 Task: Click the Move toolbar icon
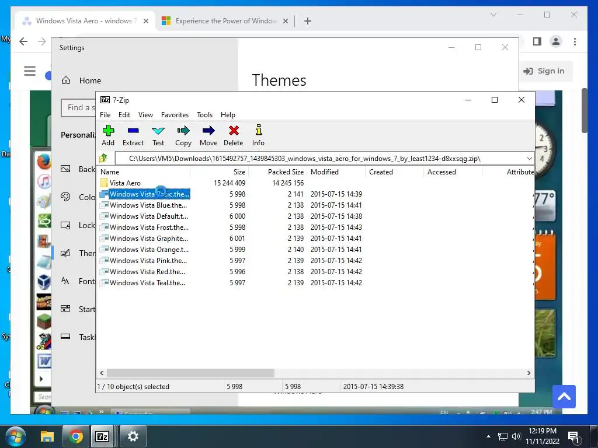(208, 131)
